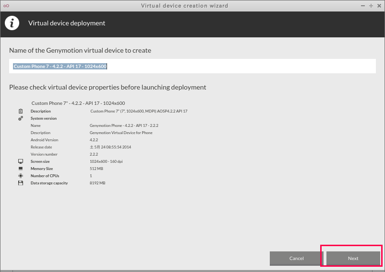Click the Release date value ending 2014
The height and width of the screenshot is (272, 385).
tap(110, 147)
